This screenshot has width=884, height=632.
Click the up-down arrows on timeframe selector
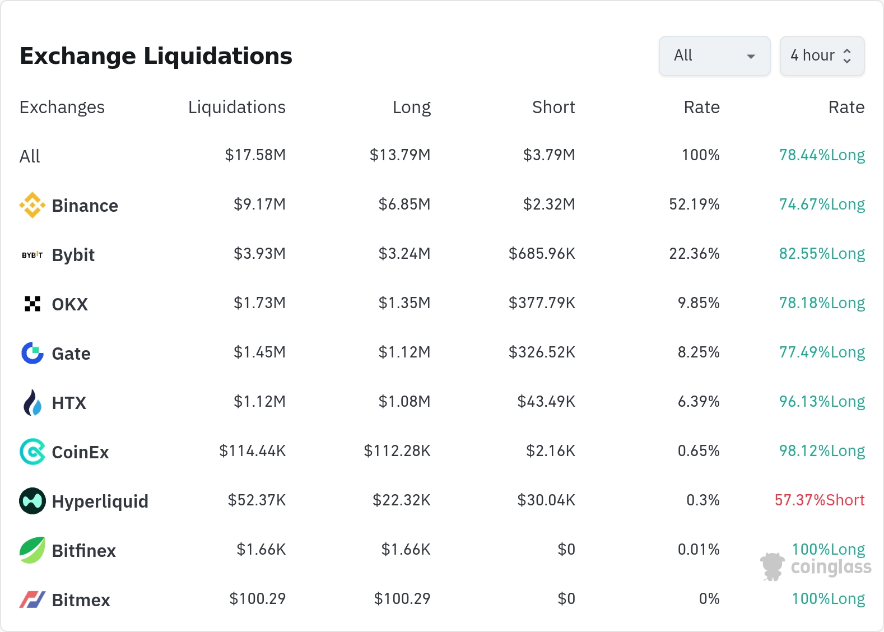coord(847,56)
